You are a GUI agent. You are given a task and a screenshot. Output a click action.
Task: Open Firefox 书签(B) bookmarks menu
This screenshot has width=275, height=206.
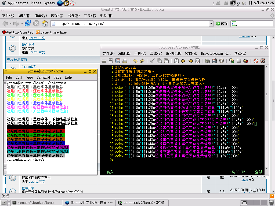point(74,16)
